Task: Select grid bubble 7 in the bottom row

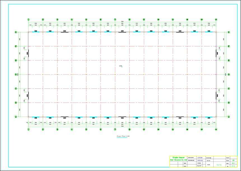Action: click(x=115, y=129)
